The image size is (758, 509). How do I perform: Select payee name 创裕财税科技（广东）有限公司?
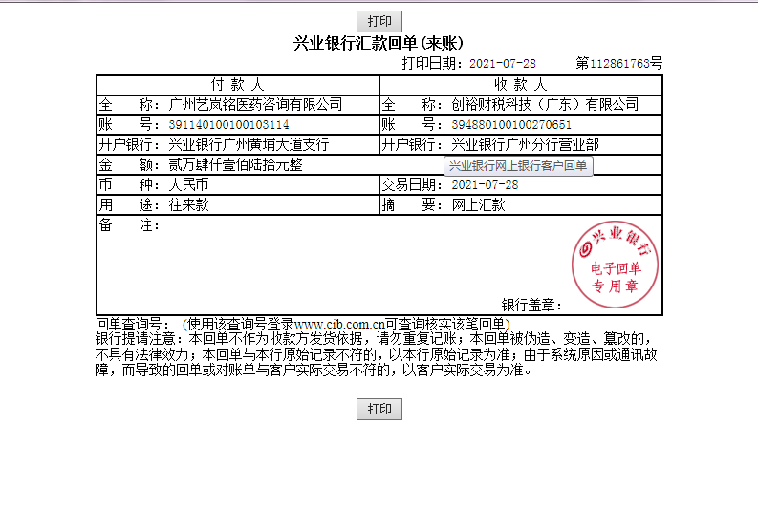(x=545, y=105)
